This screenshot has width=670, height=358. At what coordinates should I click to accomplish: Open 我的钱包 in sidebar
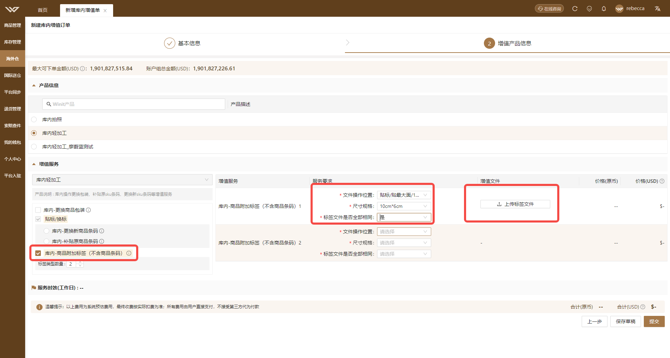[13, 142]
